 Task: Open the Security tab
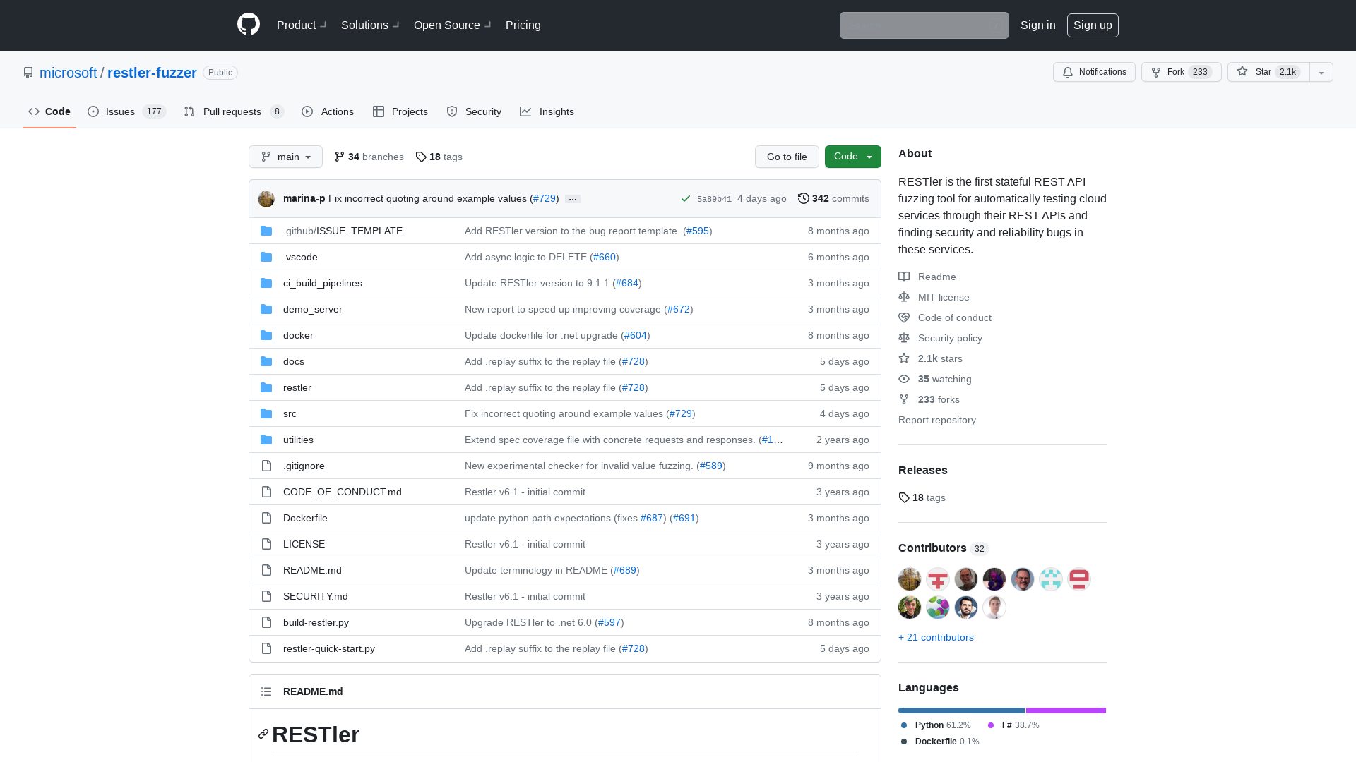(474, 111)
